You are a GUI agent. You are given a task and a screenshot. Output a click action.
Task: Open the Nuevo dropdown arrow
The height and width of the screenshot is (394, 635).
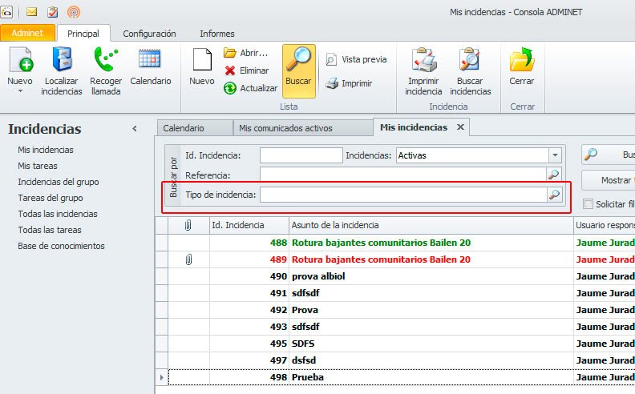(19, 91)
